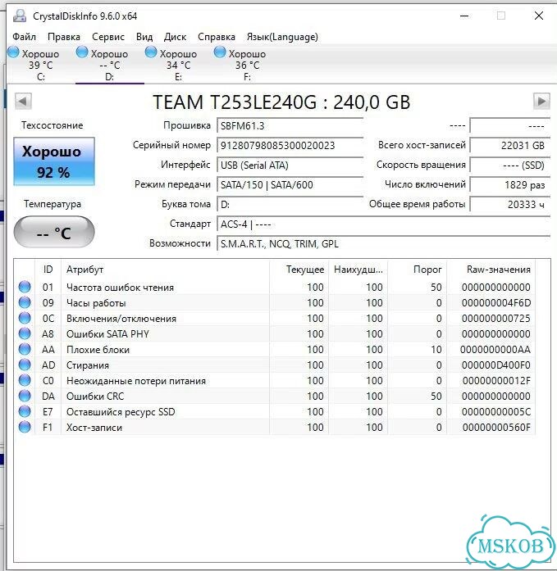
Task: Click total host writes value 22031 GB
Action: point(510,145)
